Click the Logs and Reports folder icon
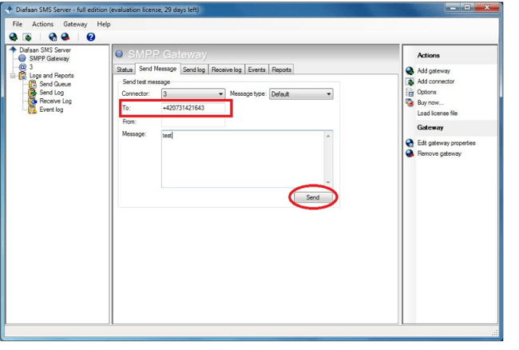Screen dimensions: 519x350 22,75
